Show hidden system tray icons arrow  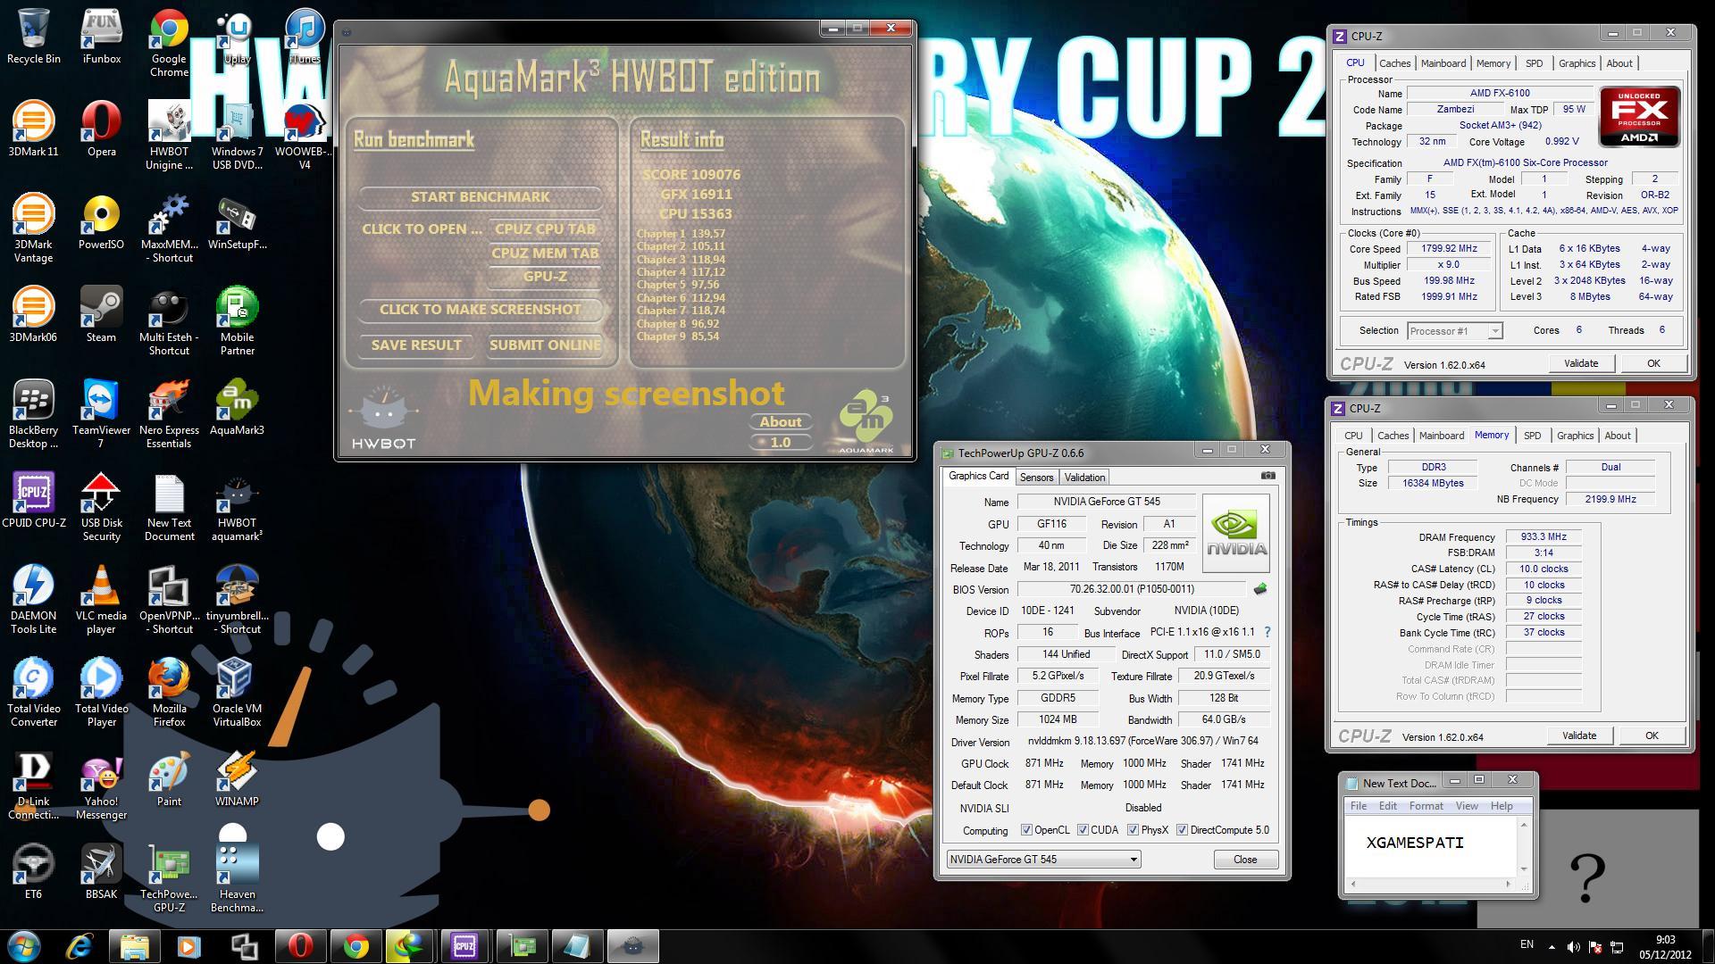(x=1552, y=946)
